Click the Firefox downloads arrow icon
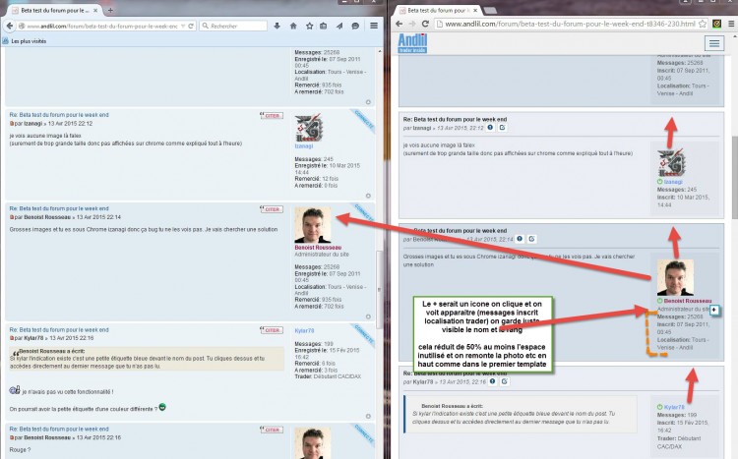738x459 pixels. click(x=277, y=26)
